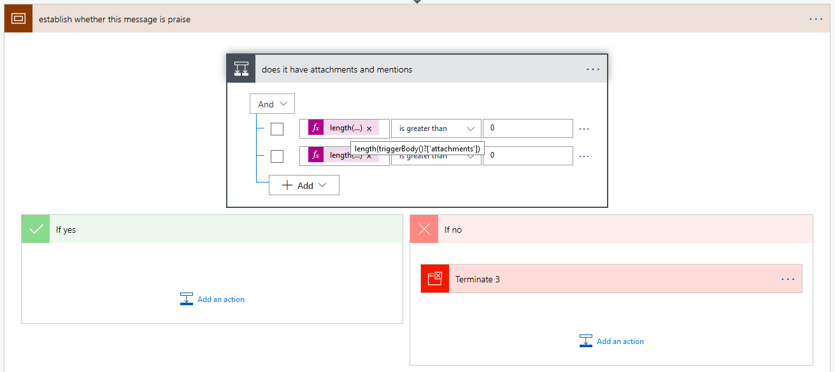Click the Terminate 3 action icon

coord(435,279)
